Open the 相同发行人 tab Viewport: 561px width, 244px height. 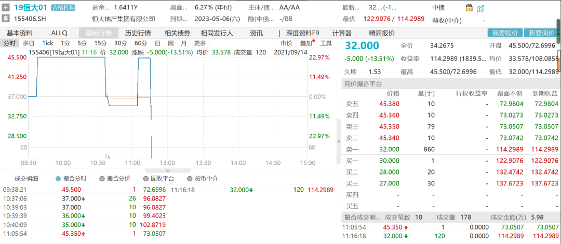[217, 33]
